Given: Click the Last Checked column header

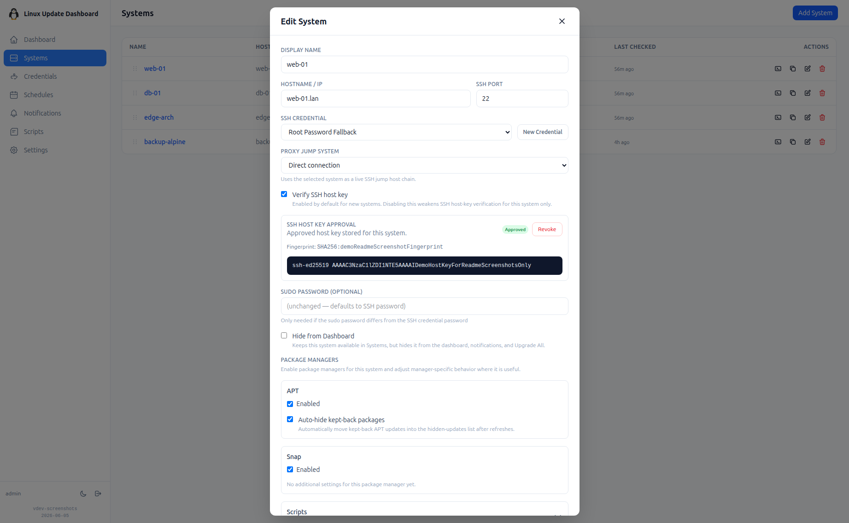Looking at the screenshot, I should point(635,47).
